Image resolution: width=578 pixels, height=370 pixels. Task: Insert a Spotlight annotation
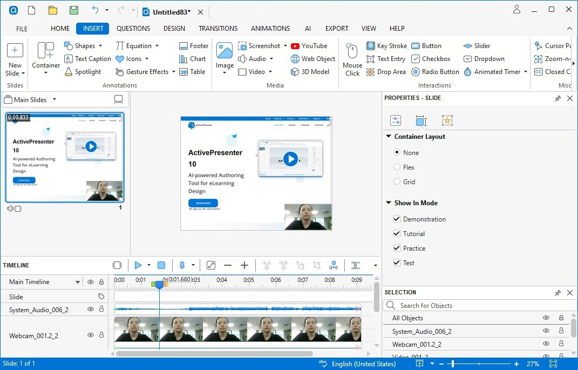click(83, 72)
